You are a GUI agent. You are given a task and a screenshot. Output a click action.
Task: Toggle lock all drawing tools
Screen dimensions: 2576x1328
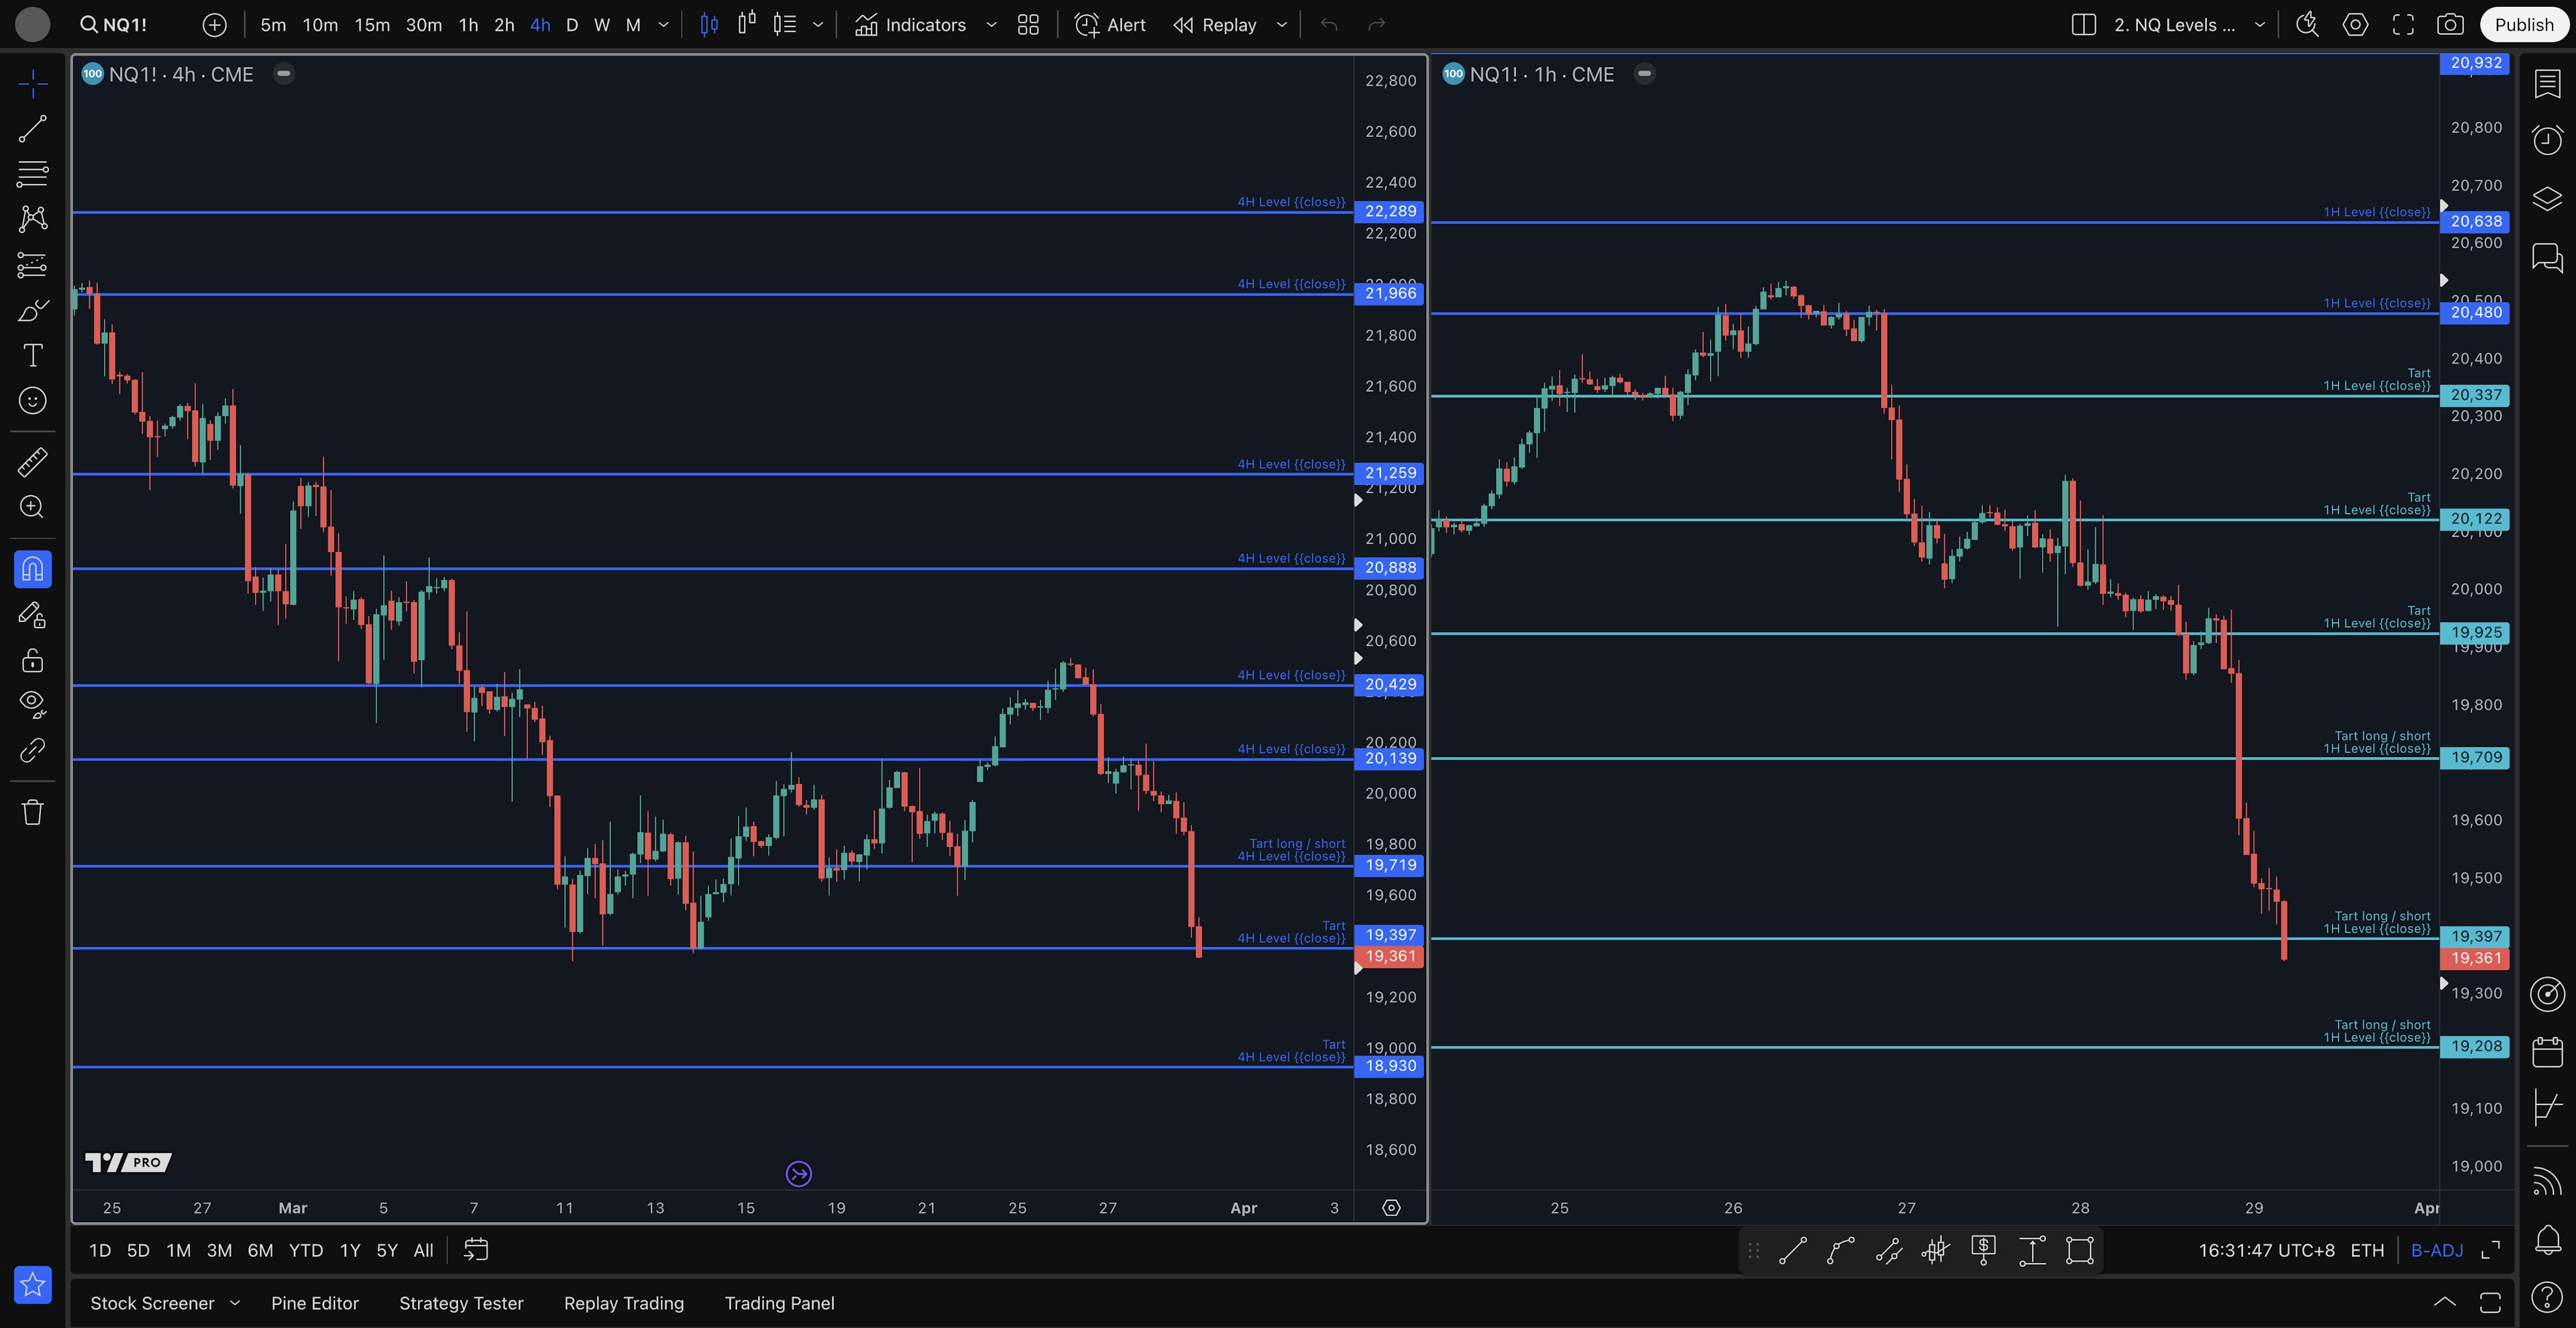[x=32, y=660]
